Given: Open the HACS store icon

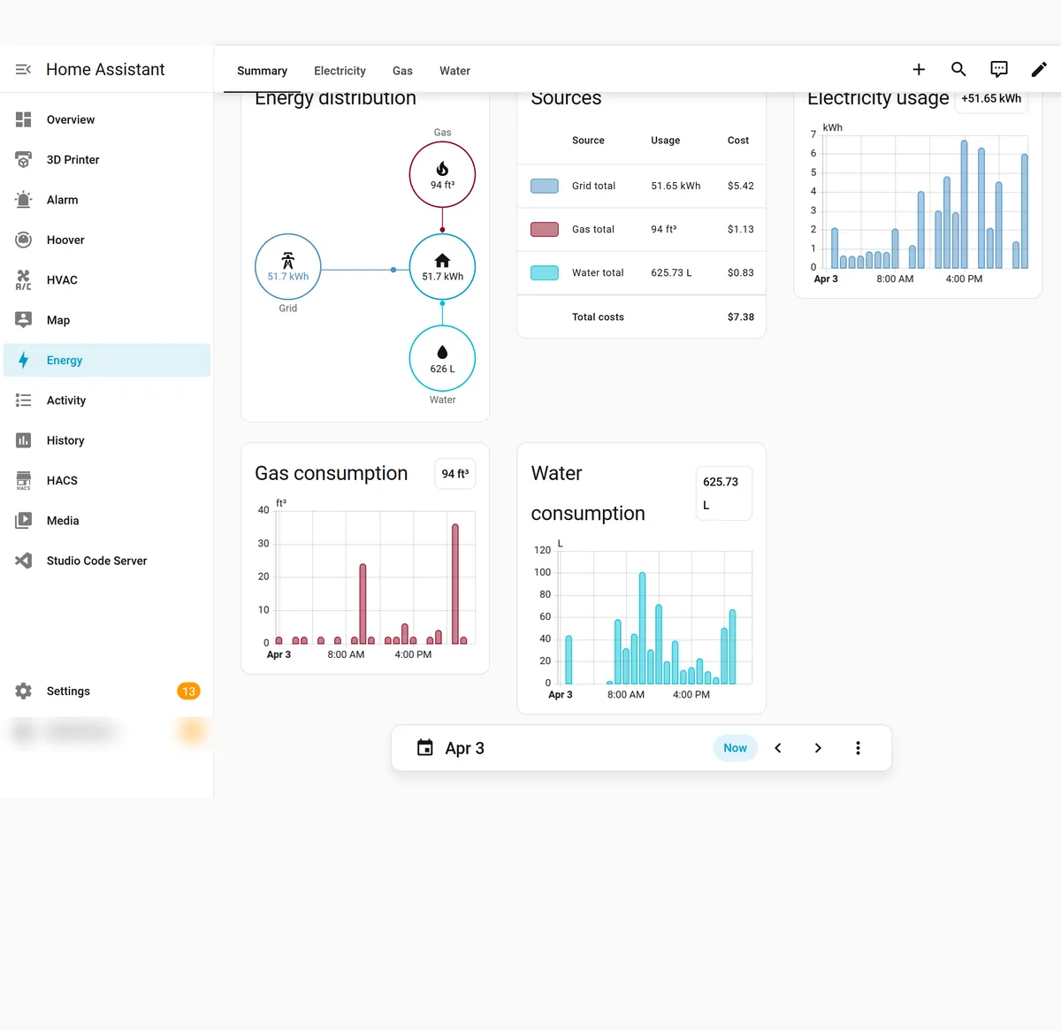Looking at the screenshot, I should (x=24, y=480).
